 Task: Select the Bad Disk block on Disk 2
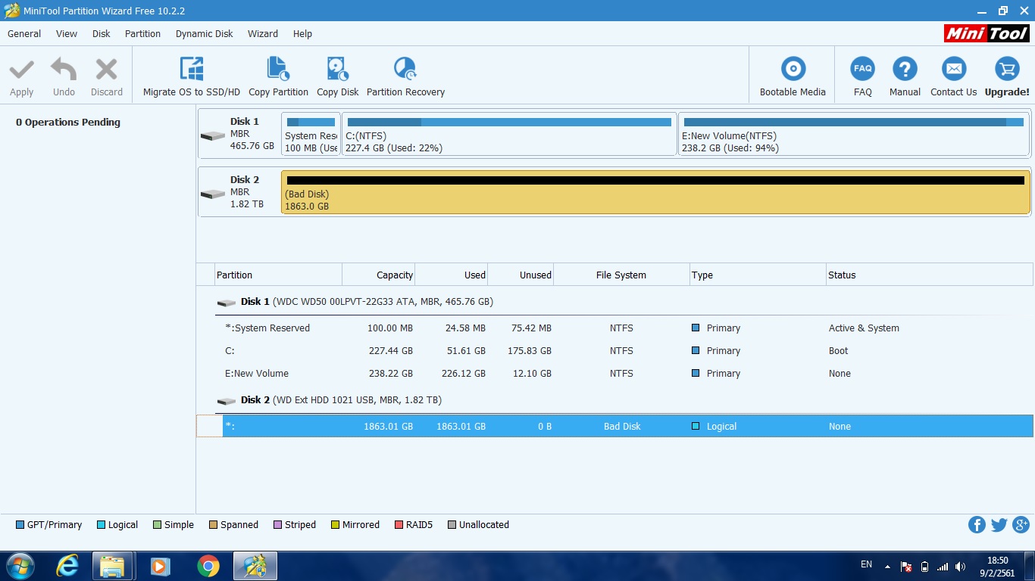[x=655, y=192]
